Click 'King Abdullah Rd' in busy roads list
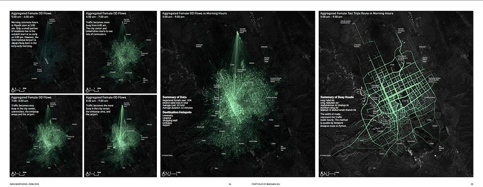 329,103
